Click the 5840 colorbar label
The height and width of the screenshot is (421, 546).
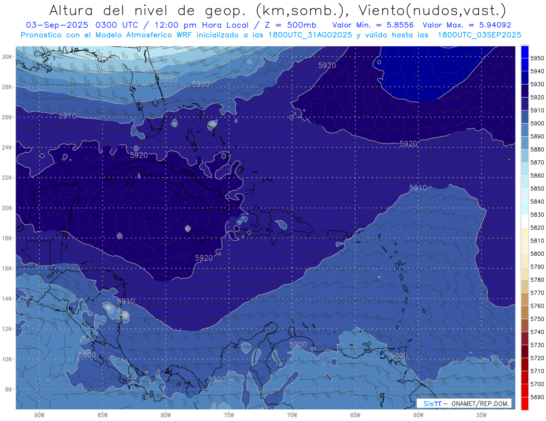tap(537, 201)
